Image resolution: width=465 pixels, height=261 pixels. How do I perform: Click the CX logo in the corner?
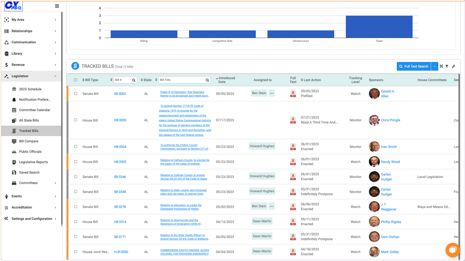[x=14, y=6]
